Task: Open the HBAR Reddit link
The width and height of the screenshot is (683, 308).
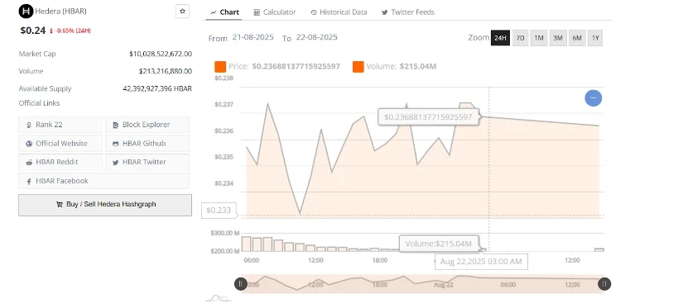Action: coord(60,162)
